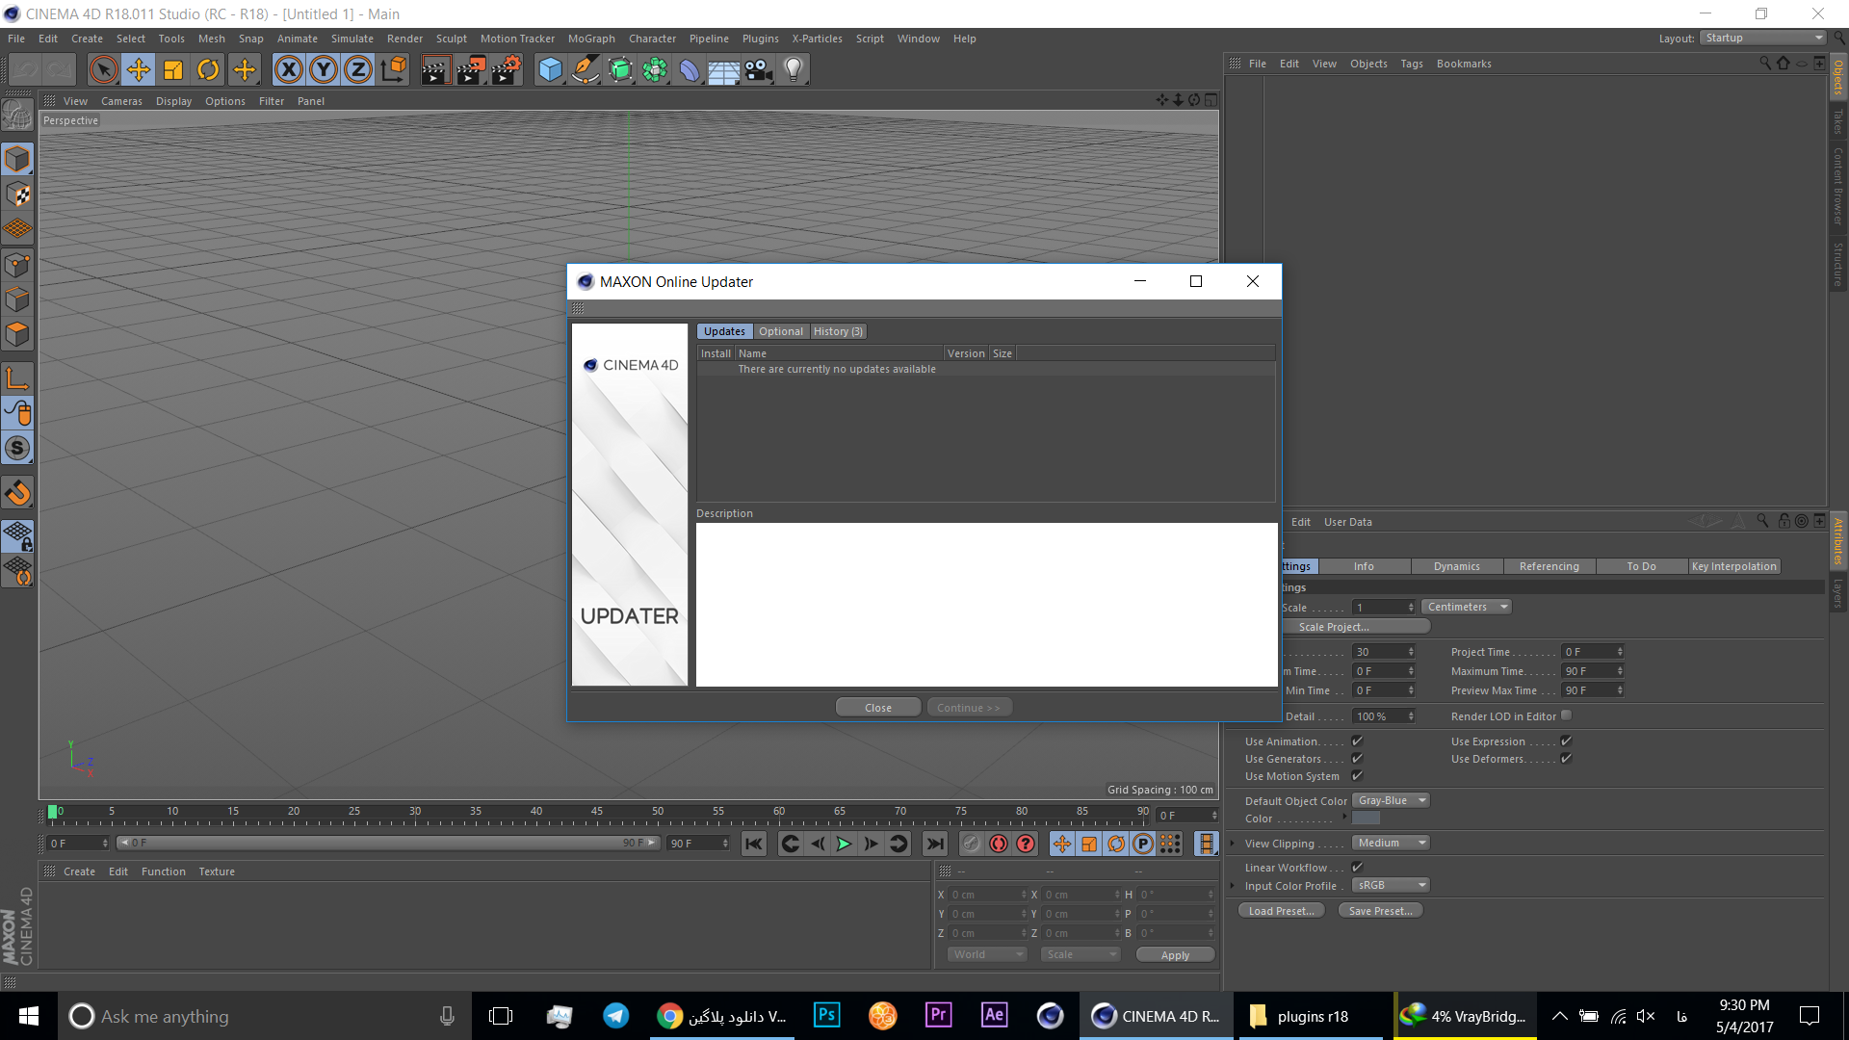Select the Live Selection tool
The width and height of the screenshot is (1849, 1040).
pyautogui.click(x=103, y=69)
